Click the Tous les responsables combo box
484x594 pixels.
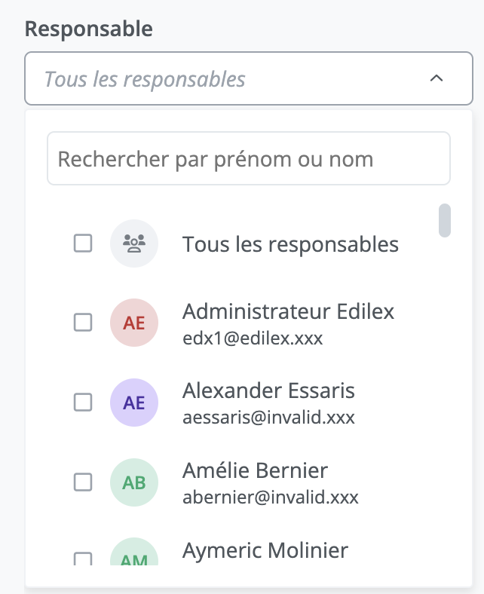tap(226, 78)
